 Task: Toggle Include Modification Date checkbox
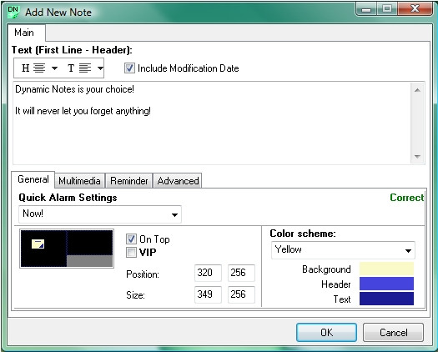tap(129, 68)
